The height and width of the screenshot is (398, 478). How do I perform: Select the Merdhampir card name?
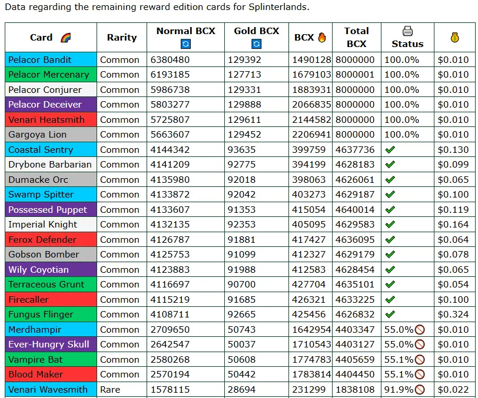pyautogui.click(x=35, y=329)
